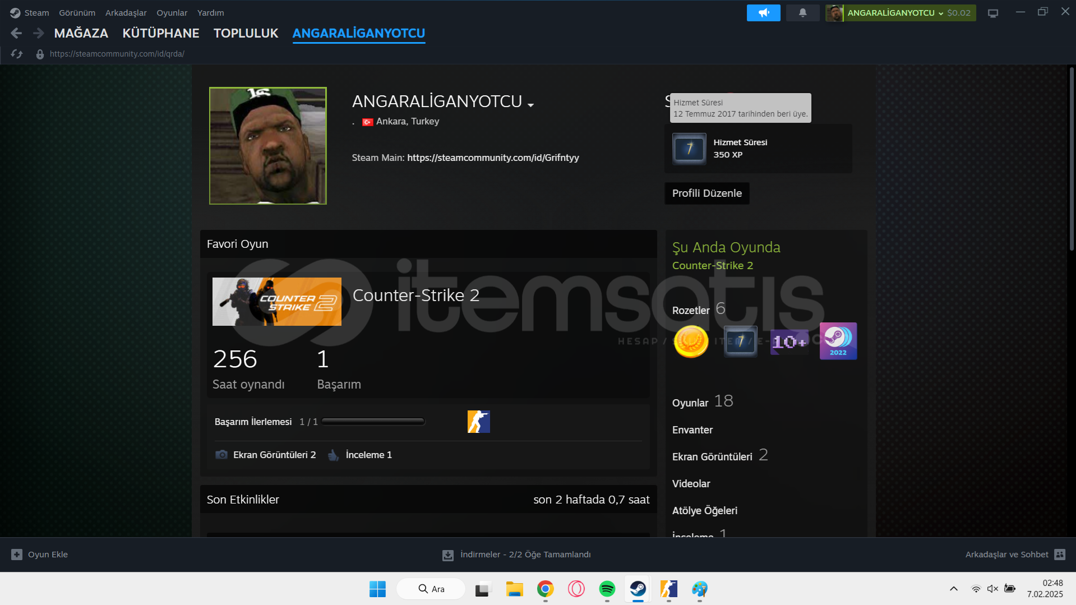
Task: Open the Steam 2022 badge
Action: (x=838, y=341)
